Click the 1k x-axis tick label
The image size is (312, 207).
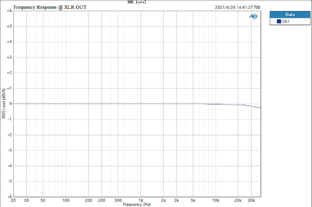tap(141, 201)
